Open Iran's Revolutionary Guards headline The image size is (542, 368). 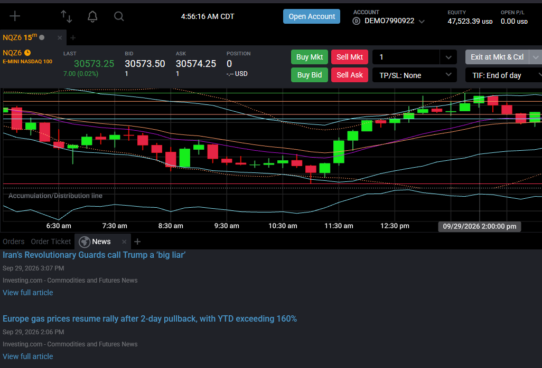pyautogui.click(x=94, y=255)
